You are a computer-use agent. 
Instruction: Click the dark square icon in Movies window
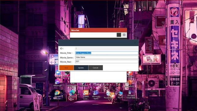coord(119,35)
